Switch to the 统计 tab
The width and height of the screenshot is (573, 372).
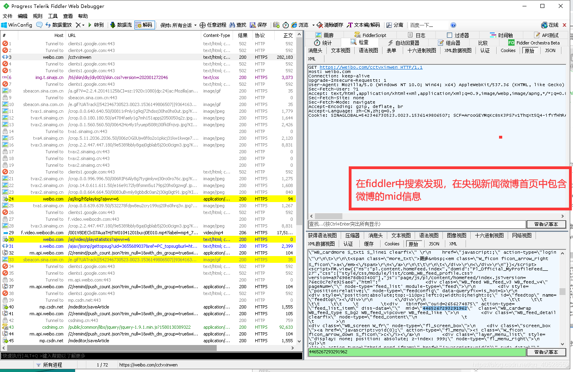click(323, 42)
